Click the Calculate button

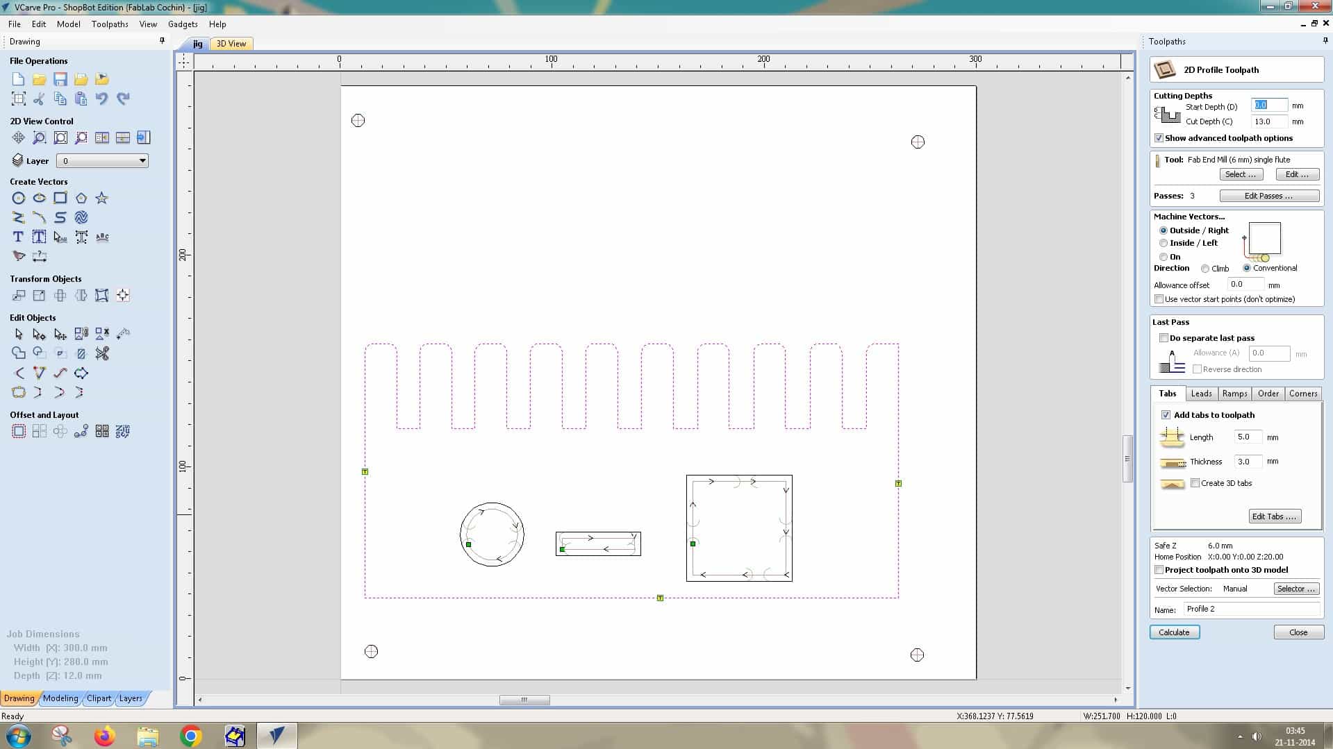point(1174,632)
